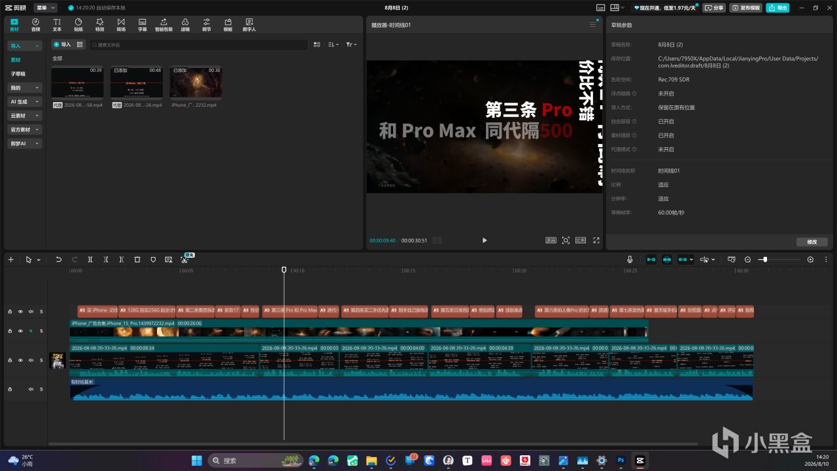
Task: Open the Settings gear in the taskbar
Action: click(x=602, y=461)
